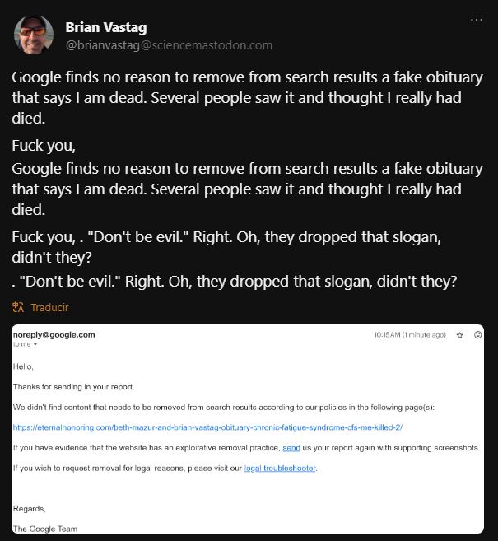Image resolution: width=498 pixels, height=541 pixels.
Task: Click Brian Vastag's profile avatar
Action: (x=34, y=35)
